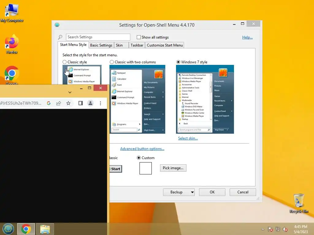
Task: Click the share page icon in Chrome
Action: 59,103
